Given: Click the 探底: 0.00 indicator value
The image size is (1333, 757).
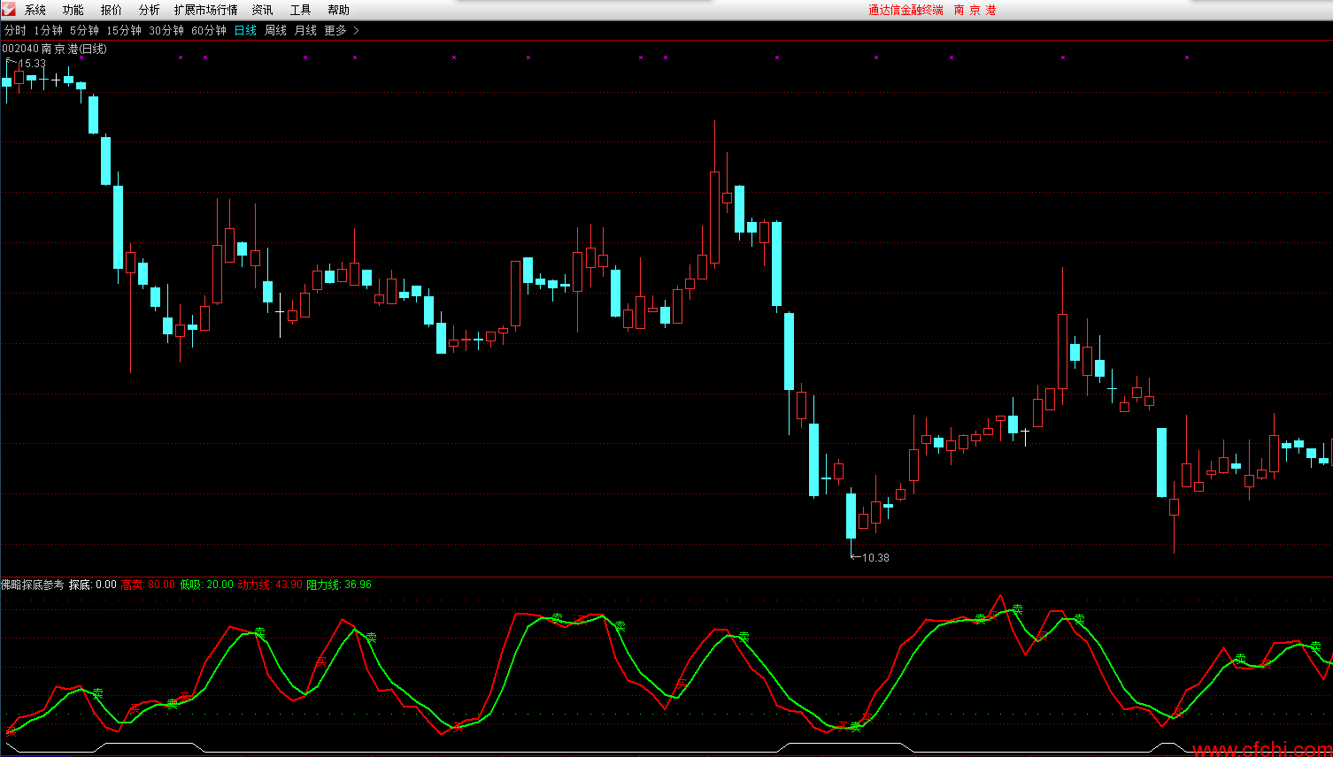Looking at the screenshot, I should [x=93, y=585].
